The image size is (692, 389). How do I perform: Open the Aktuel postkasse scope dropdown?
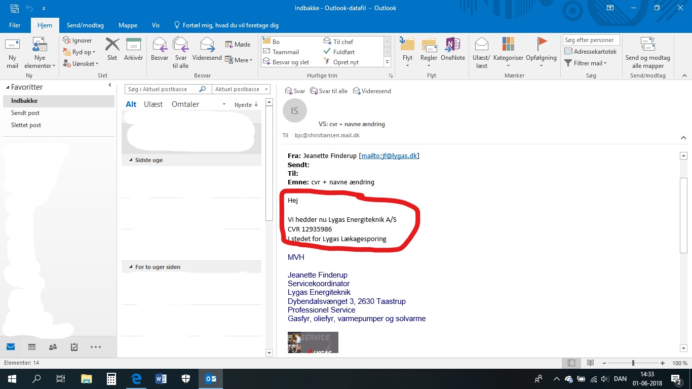point(241,89)
